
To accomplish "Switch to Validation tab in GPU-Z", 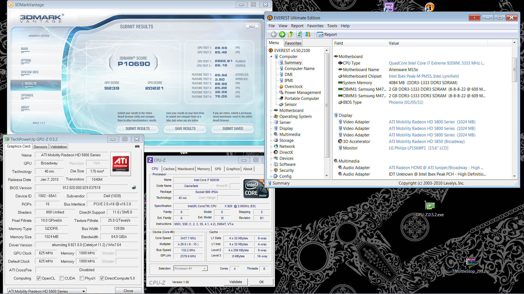I will [x=58, y=146].
